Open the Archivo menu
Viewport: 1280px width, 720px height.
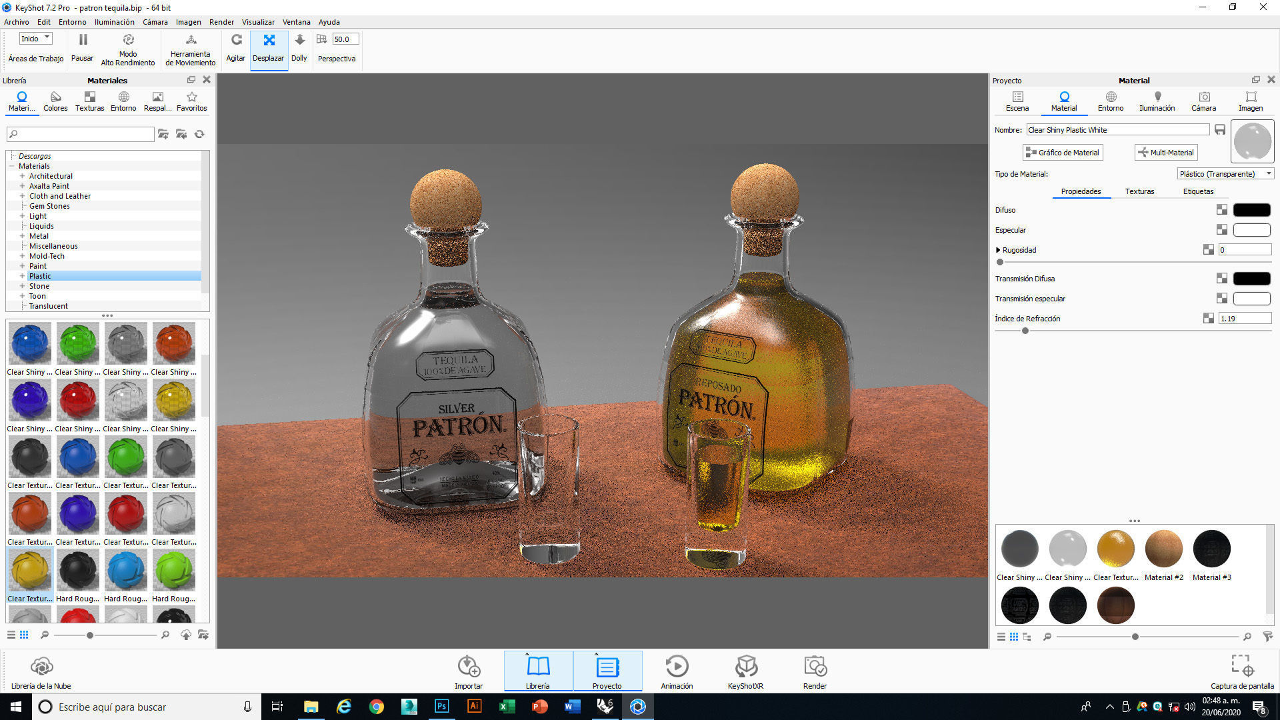[x=17, y=22]
